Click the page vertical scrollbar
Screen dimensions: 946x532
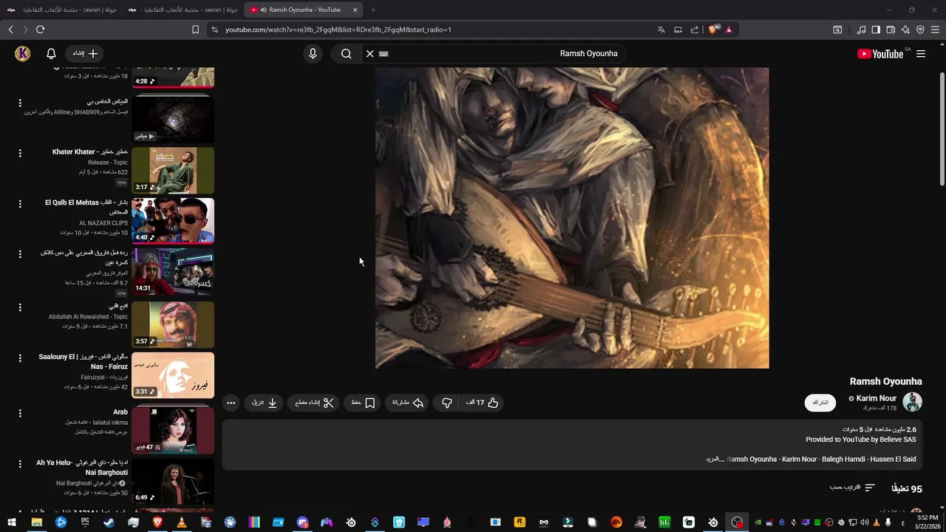[942, 129]
